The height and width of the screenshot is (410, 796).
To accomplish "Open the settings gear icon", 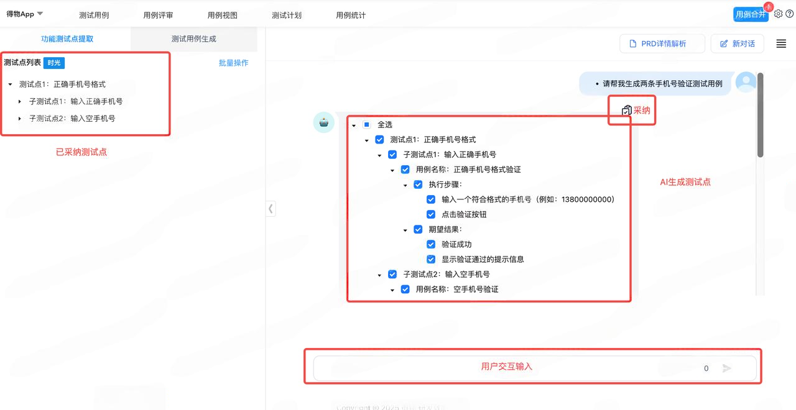I will coord(779,14).
